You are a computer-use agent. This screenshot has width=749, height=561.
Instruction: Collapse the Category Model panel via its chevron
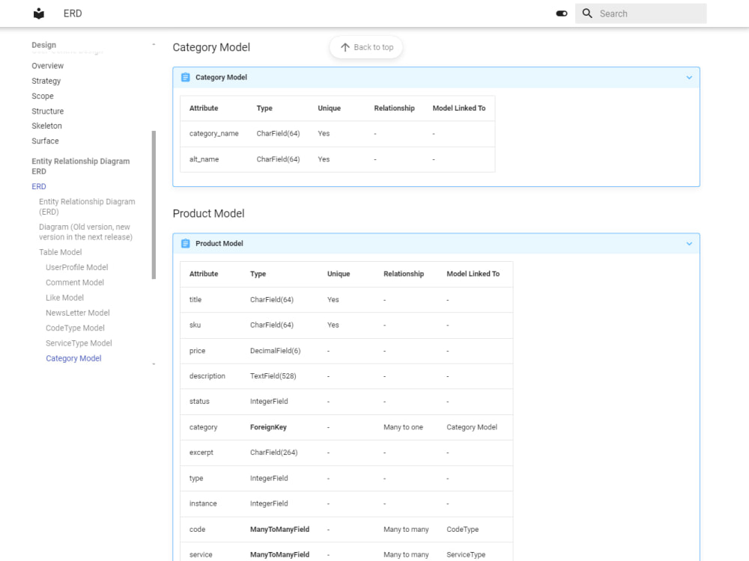[690, 77]
